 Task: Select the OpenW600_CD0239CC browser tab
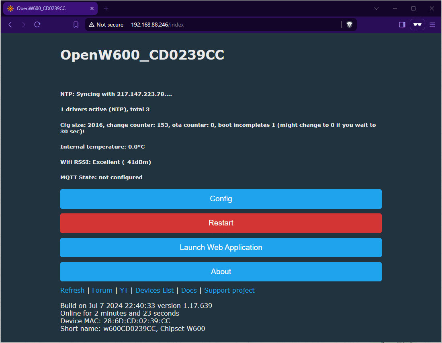(51, 8)
